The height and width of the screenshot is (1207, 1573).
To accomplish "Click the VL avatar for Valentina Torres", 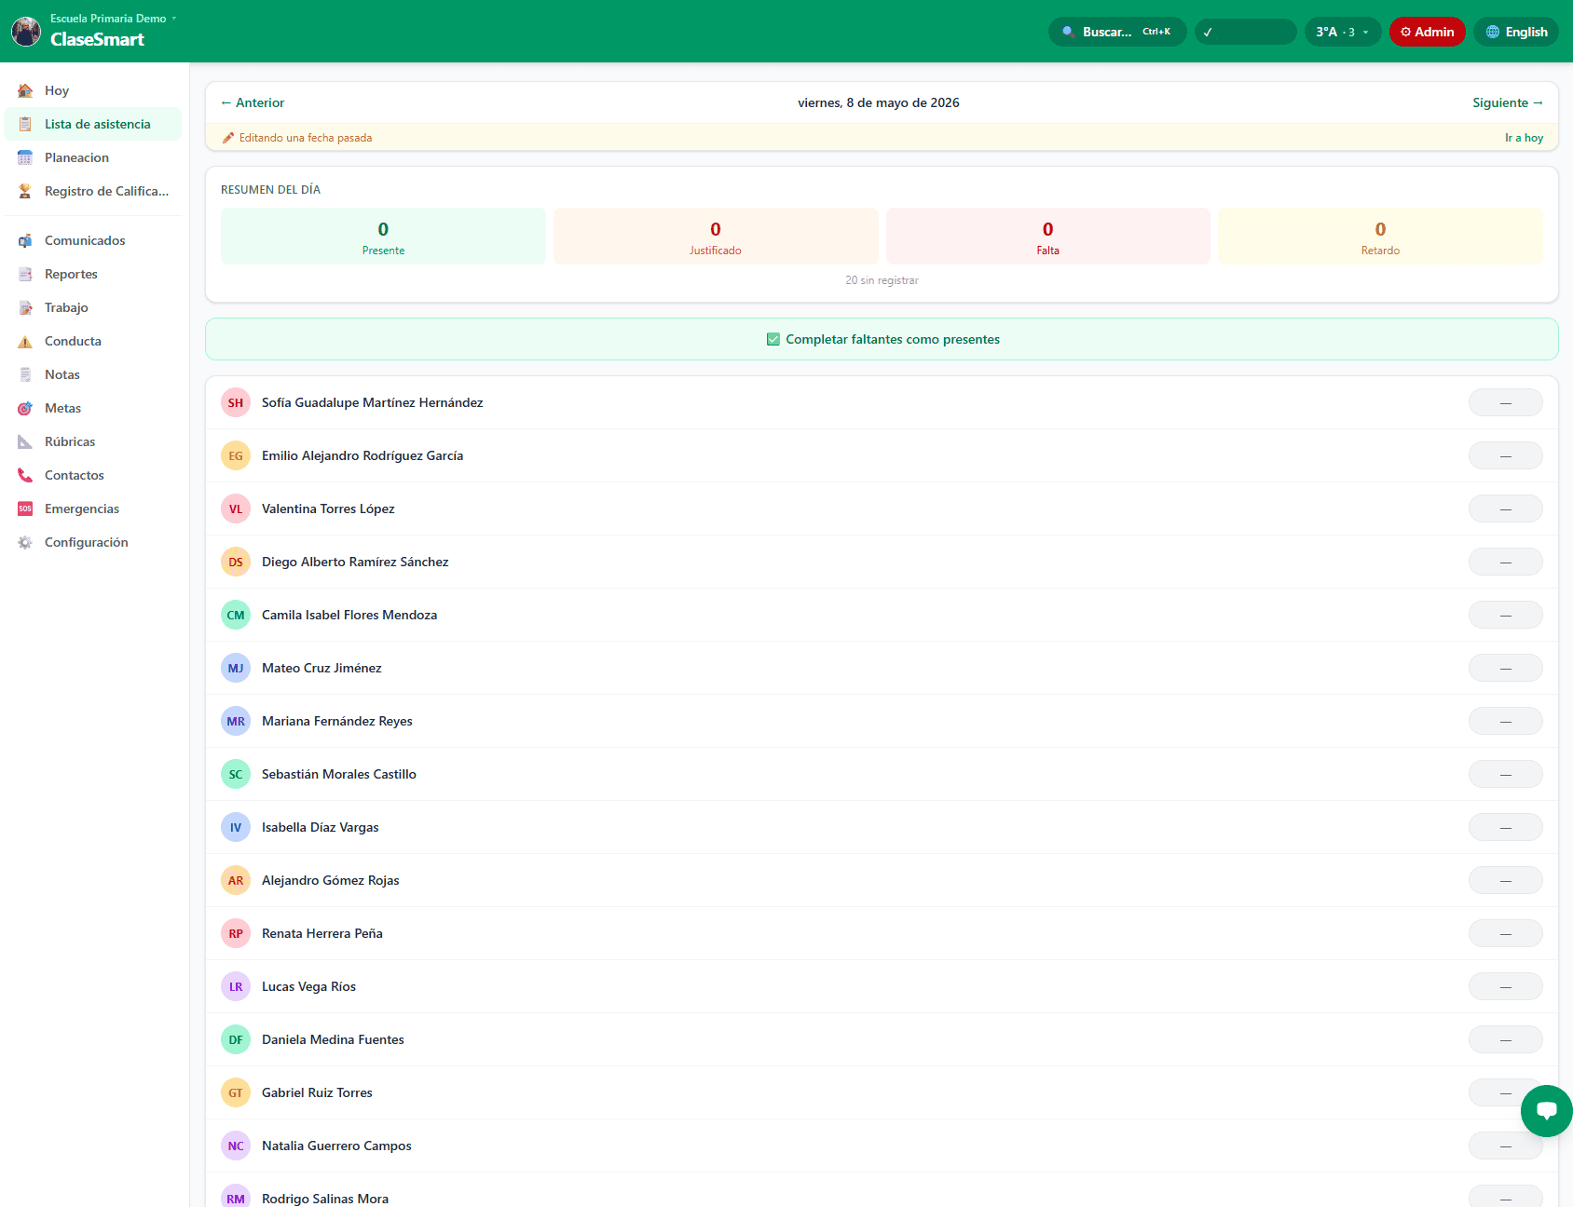I will pyautogui.click(x=236, y=509).
